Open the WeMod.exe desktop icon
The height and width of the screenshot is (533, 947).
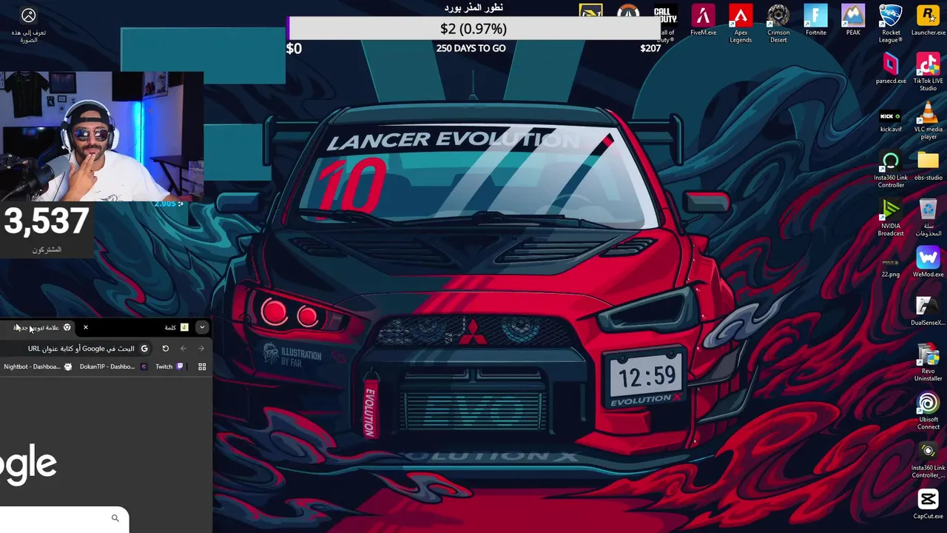928,261
